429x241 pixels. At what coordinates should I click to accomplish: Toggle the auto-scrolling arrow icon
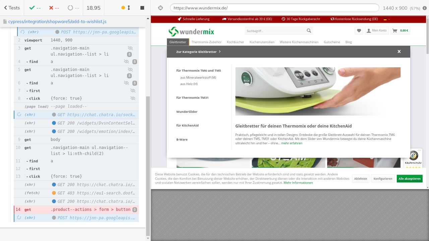(129, 8)
